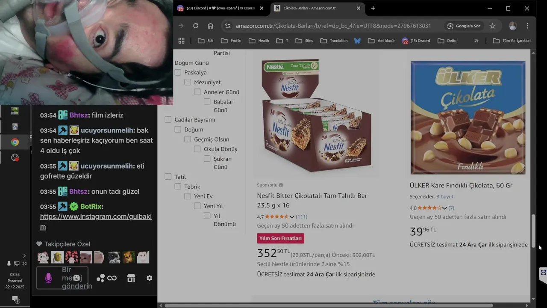Image resolution: width=547 pixels, height=308 pixels.
Task: Select the grey cat follower emote
Action: tap(114, 257)
